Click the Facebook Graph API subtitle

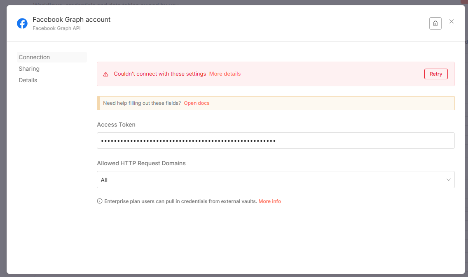coord(57,28)
